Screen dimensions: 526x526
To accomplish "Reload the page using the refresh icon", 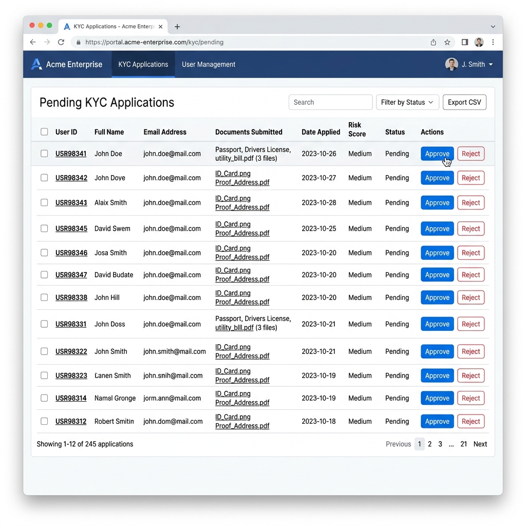I will (x=61, y=42).
